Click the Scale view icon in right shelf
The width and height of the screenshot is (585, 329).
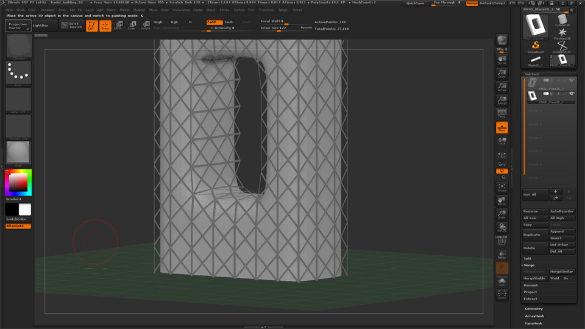point(502,214)
